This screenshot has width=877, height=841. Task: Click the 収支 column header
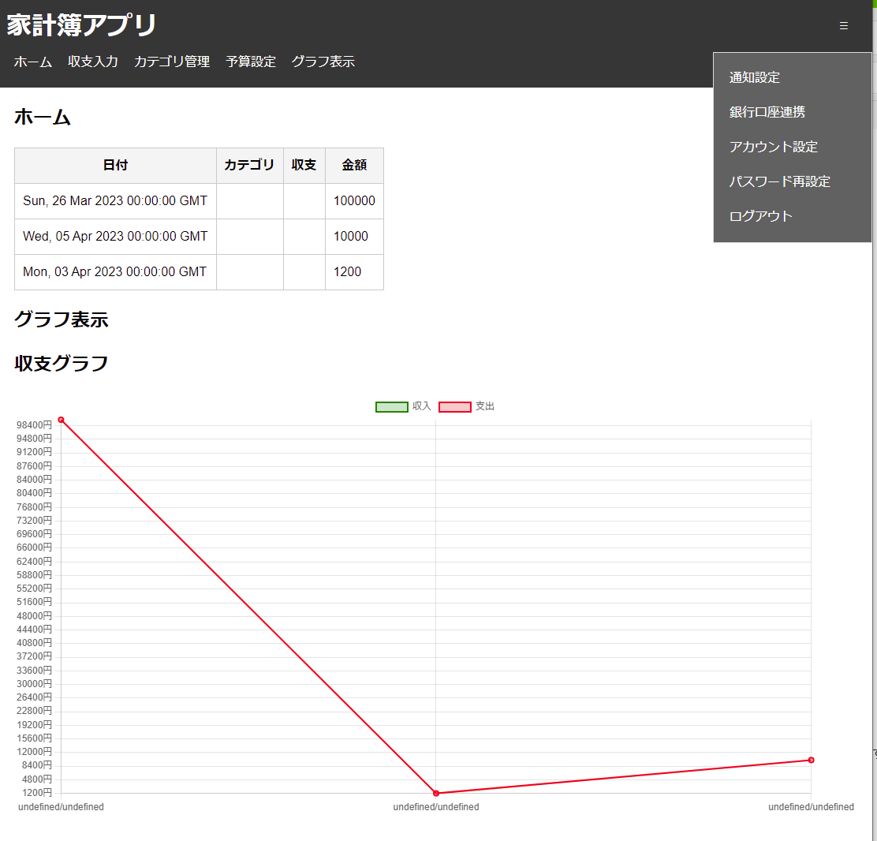click(x=304, y=165)
